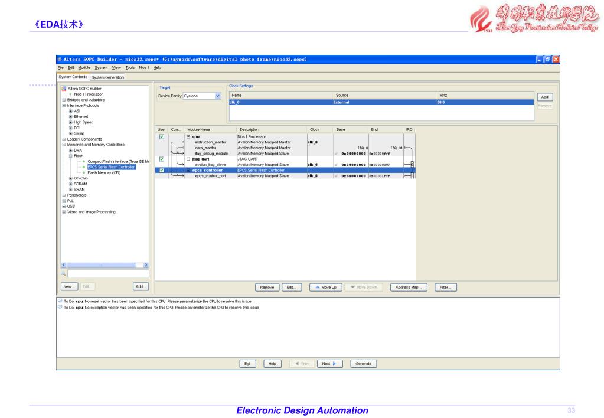This screenshot has width=604, height=418.
Task: Click the green dot beside EPCS Serial Flash Controller
Action: click(x=84, y=167)
